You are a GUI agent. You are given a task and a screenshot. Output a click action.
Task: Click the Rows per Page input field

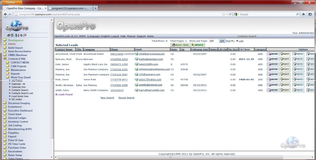coord(213,41)
